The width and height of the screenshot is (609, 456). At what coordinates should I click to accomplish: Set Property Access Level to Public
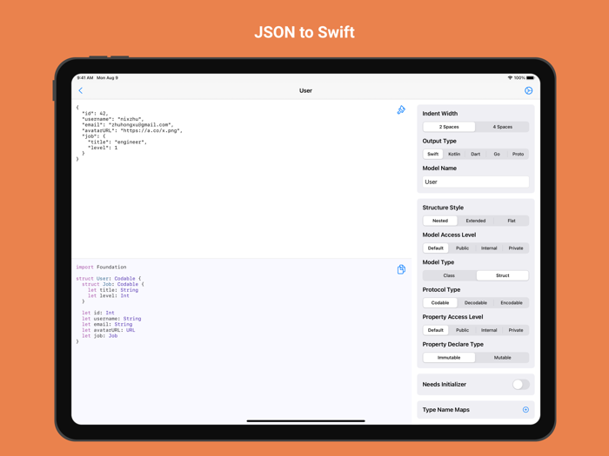coord(462,330)
